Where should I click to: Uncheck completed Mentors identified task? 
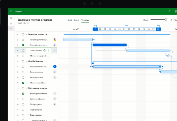23,83
